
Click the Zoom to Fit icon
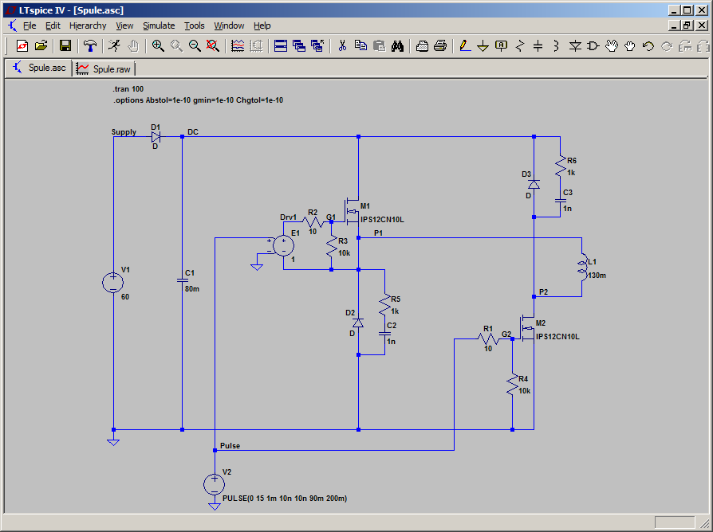coord(213,45)
